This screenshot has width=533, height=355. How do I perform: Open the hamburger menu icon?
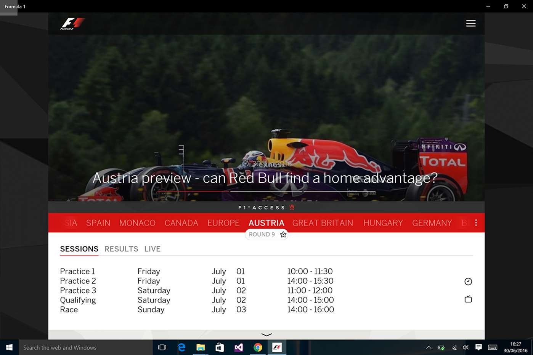[x=471, y=23]
